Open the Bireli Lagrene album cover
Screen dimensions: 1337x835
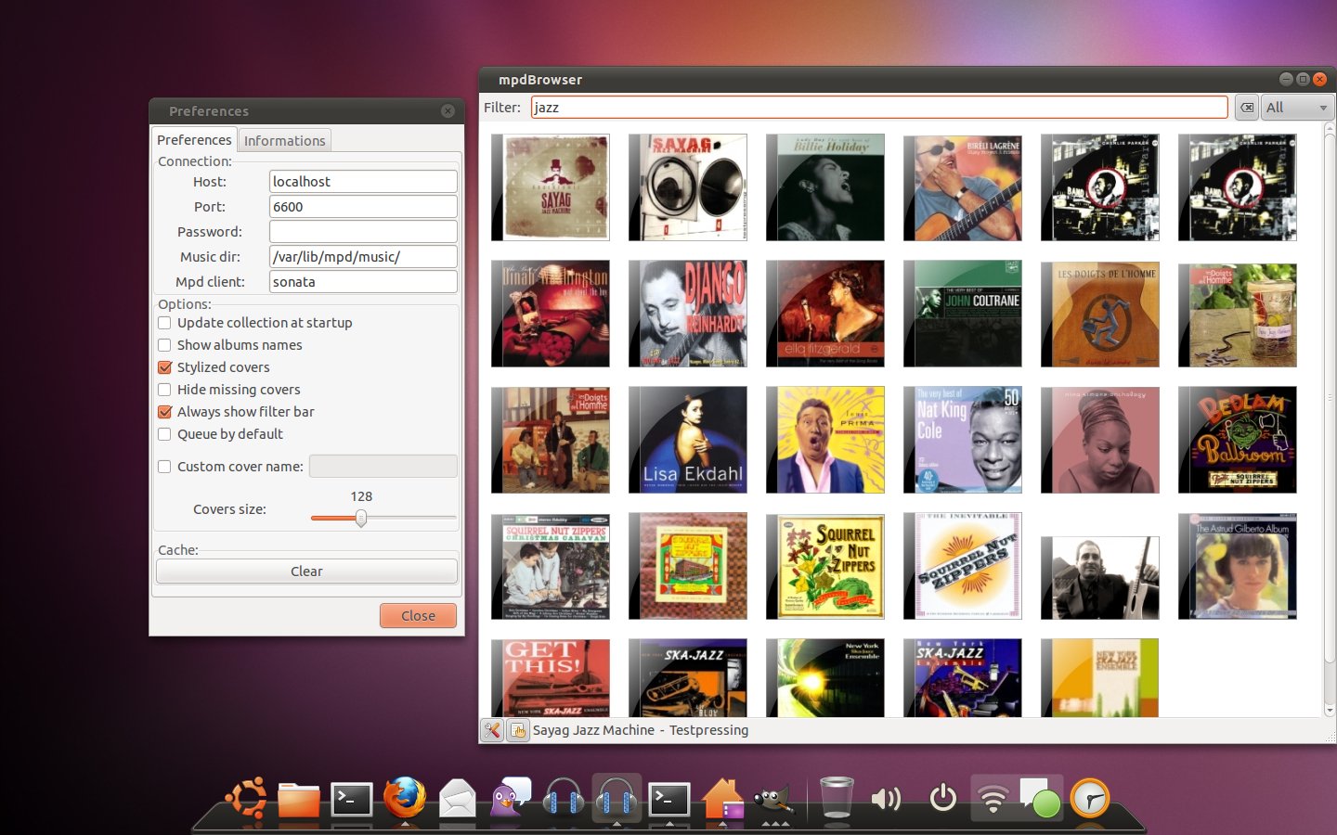point(963,187)
